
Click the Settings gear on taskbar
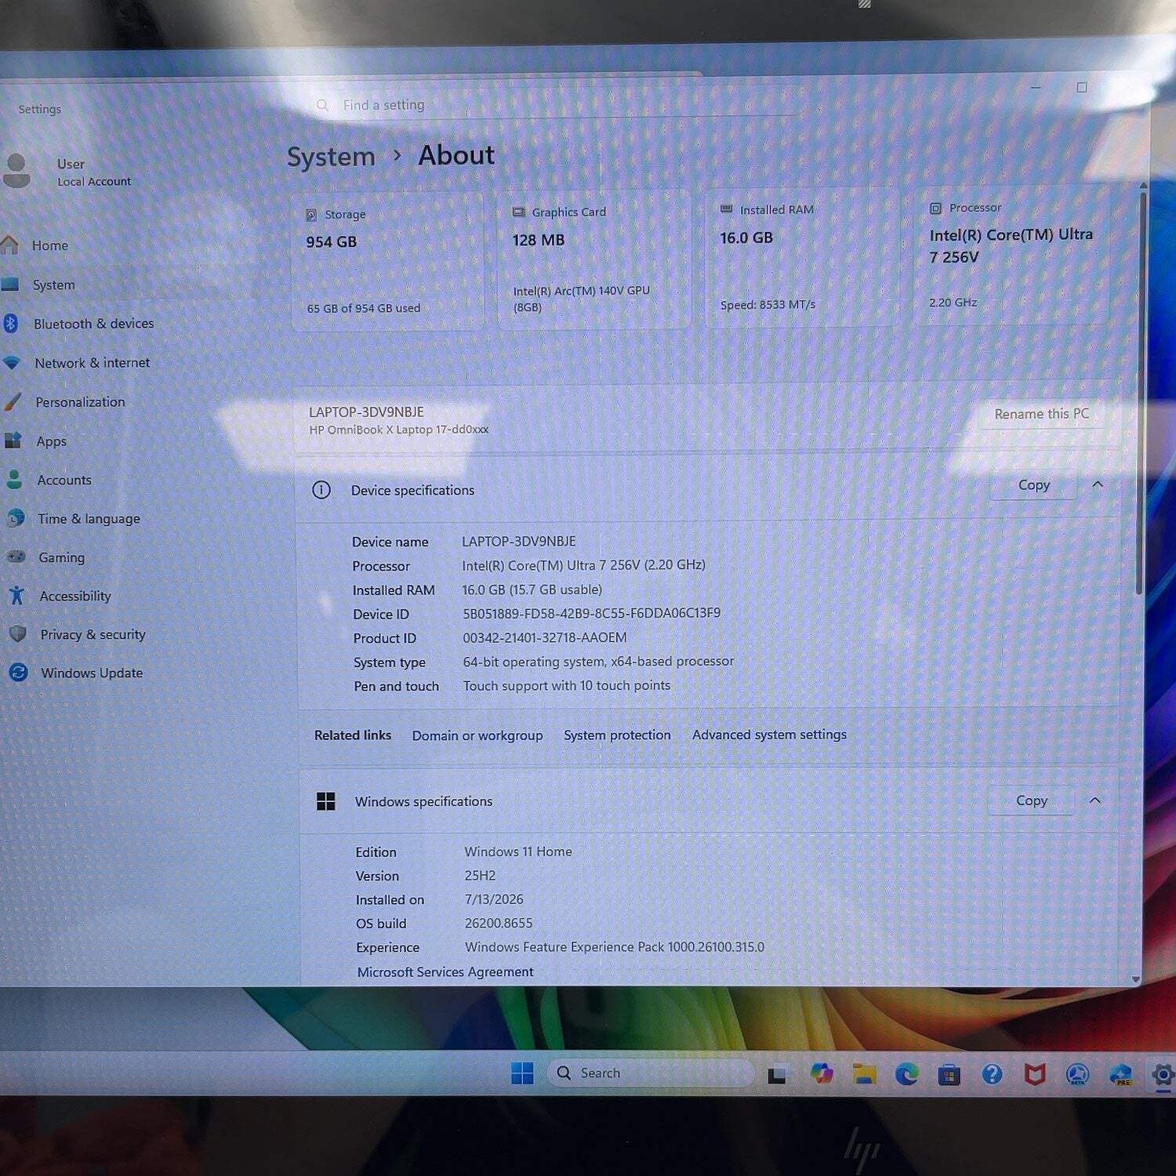click(1163, 1075)
